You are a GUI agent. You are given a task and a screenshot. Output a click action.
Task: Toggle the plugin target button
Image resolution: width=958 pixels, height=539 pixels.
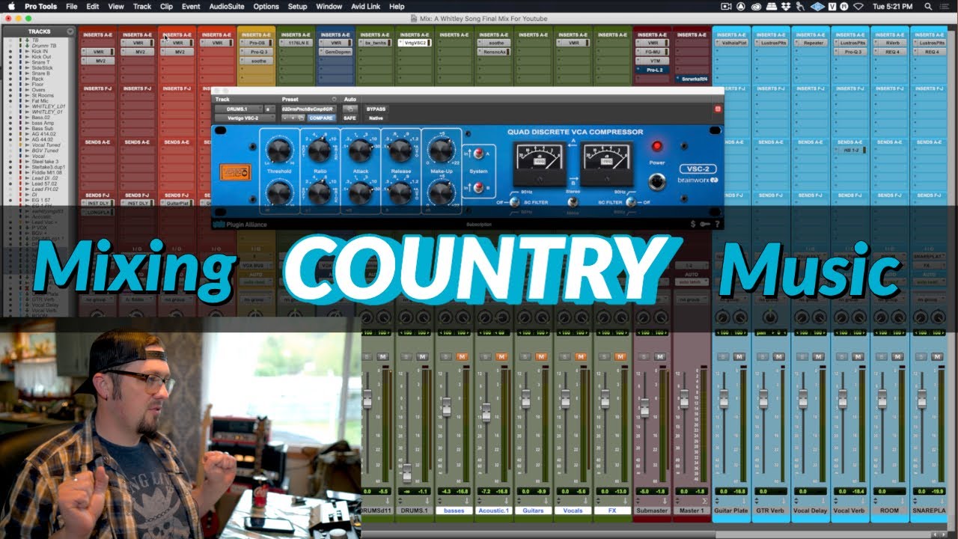click(x=717, y=109)
